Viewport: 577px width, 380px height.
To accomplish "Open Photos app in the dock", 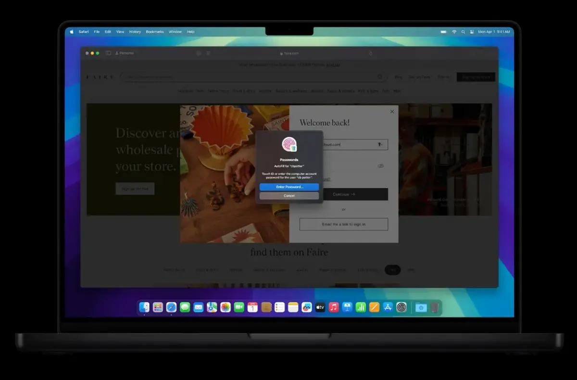I will (x=226, y=307).
